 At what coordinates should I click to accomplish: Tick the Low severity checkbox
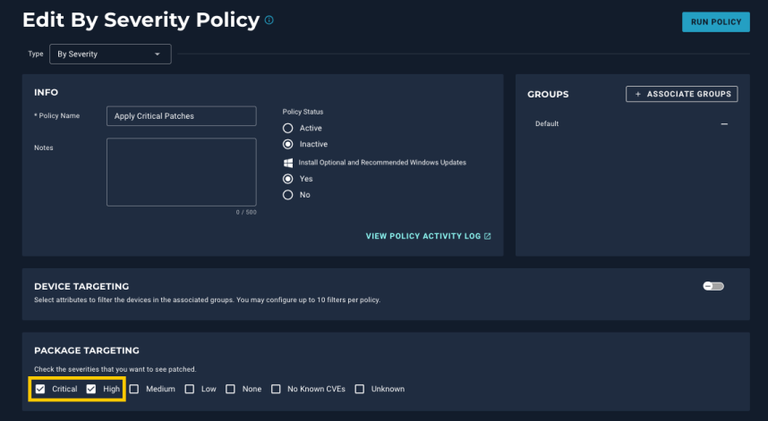(x=190, y=389)
